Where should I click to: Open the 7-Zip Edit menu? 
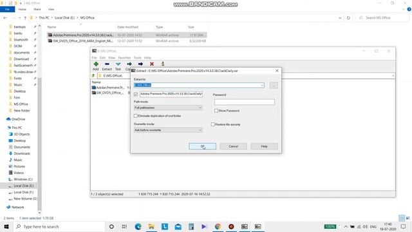click(102, 57)
